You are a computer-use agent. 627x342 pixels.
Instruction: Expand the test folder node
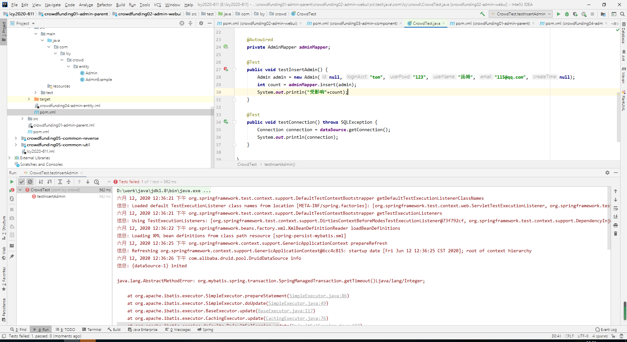(x=36, y=93)
